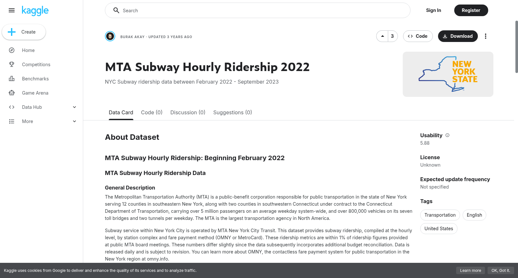Expand the More chevron
Screen dimensions: 518x278
(x=74, y=121)
